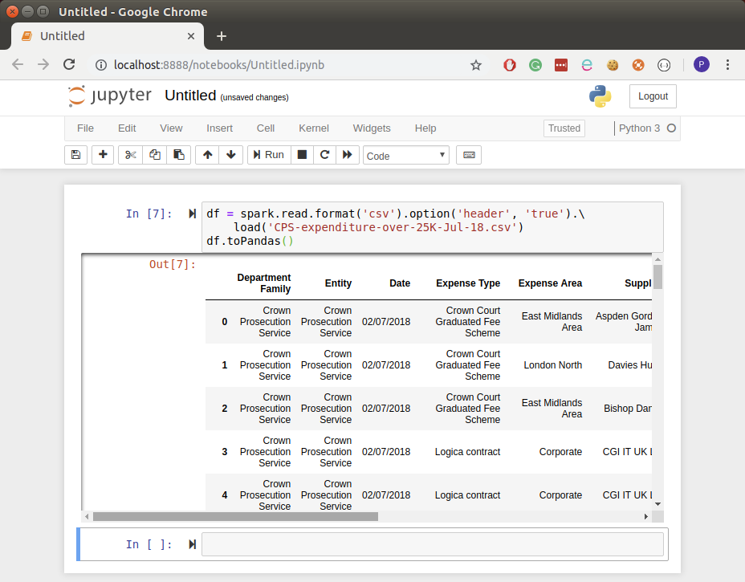Restart the kernel using the refresh icon
The image size is (745, 582).
coord(324,154)
